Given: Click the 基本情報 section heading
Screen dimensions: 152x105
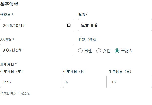Looking at the screenshot, I should coord(9,4).
